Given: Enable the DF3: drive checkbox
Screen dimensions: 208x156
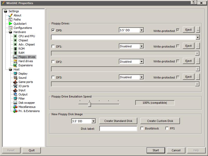Looking at the screenshot, I should click(x=53, y=77).
